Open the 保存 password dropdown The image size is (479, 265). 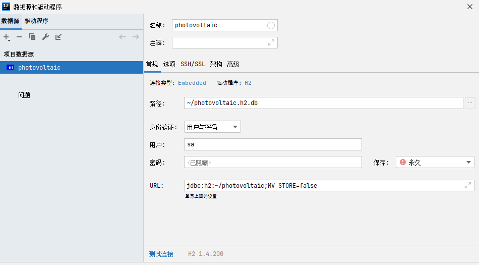coord(435,162)
